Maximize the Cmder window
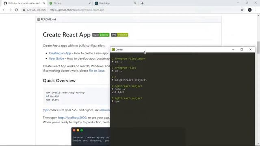Screen dimensions: 260x146 tap(242, 49)
